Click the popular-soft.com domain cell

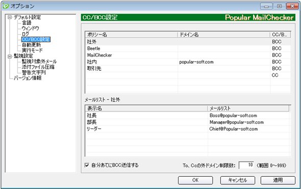coord(196,62)
